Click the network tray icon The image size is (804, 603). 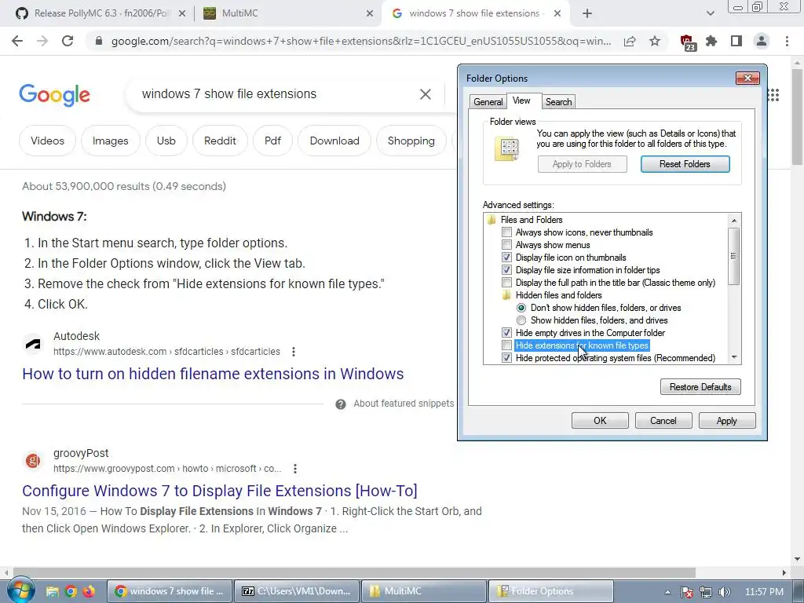point(706,592)
